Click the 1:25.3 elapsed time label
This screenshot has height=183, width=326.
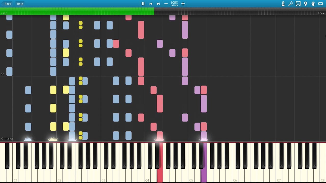point(4,13)
